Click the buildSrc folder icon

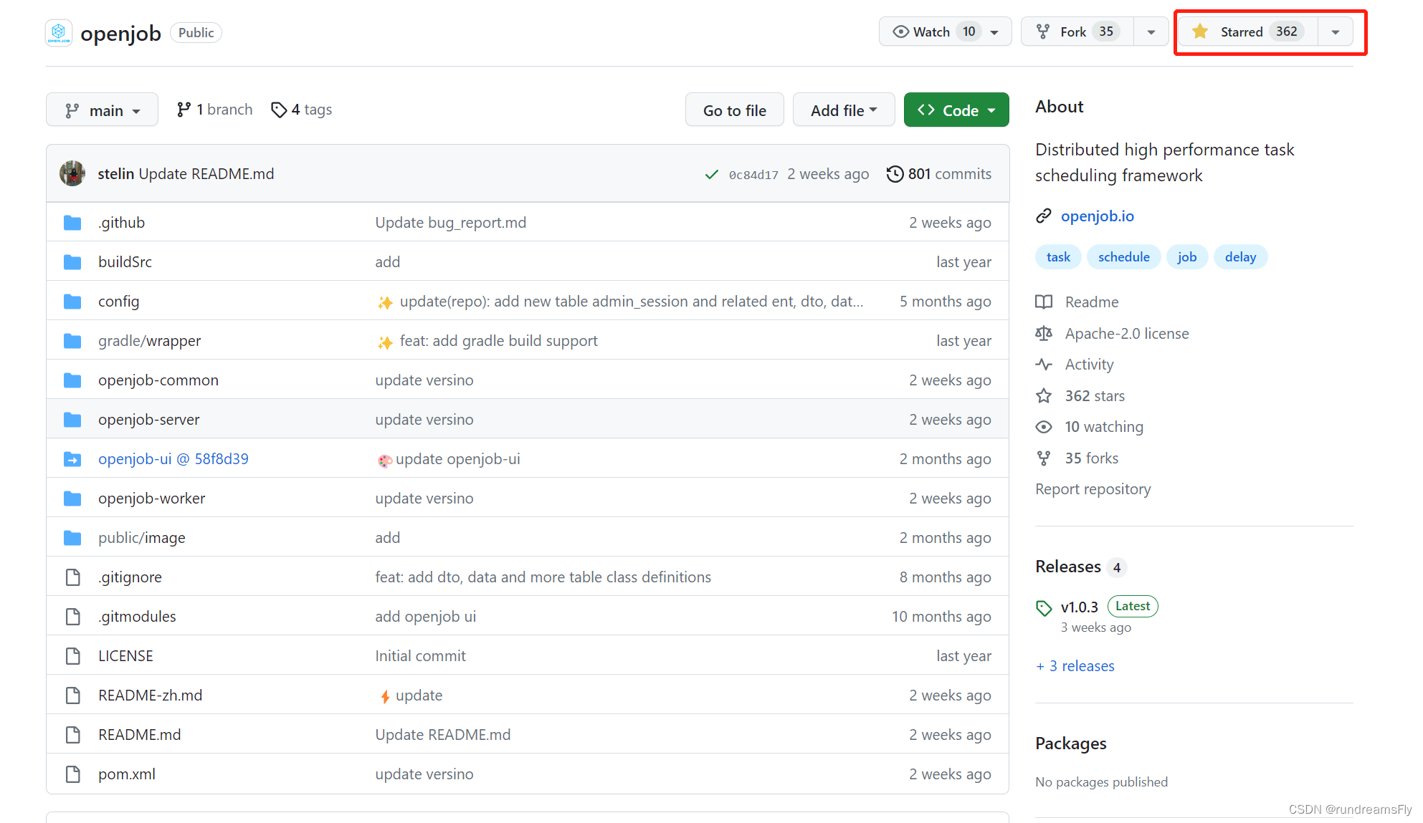(72, 262)
